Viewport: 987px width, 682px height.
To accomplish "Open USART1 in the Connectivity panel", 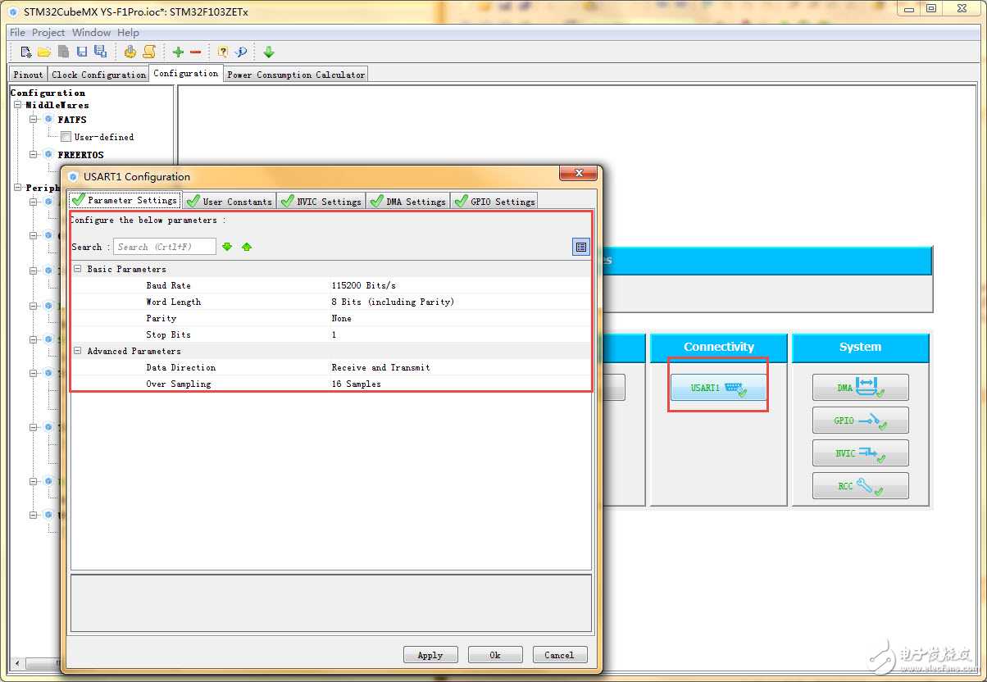I will (x=718, y=388).
